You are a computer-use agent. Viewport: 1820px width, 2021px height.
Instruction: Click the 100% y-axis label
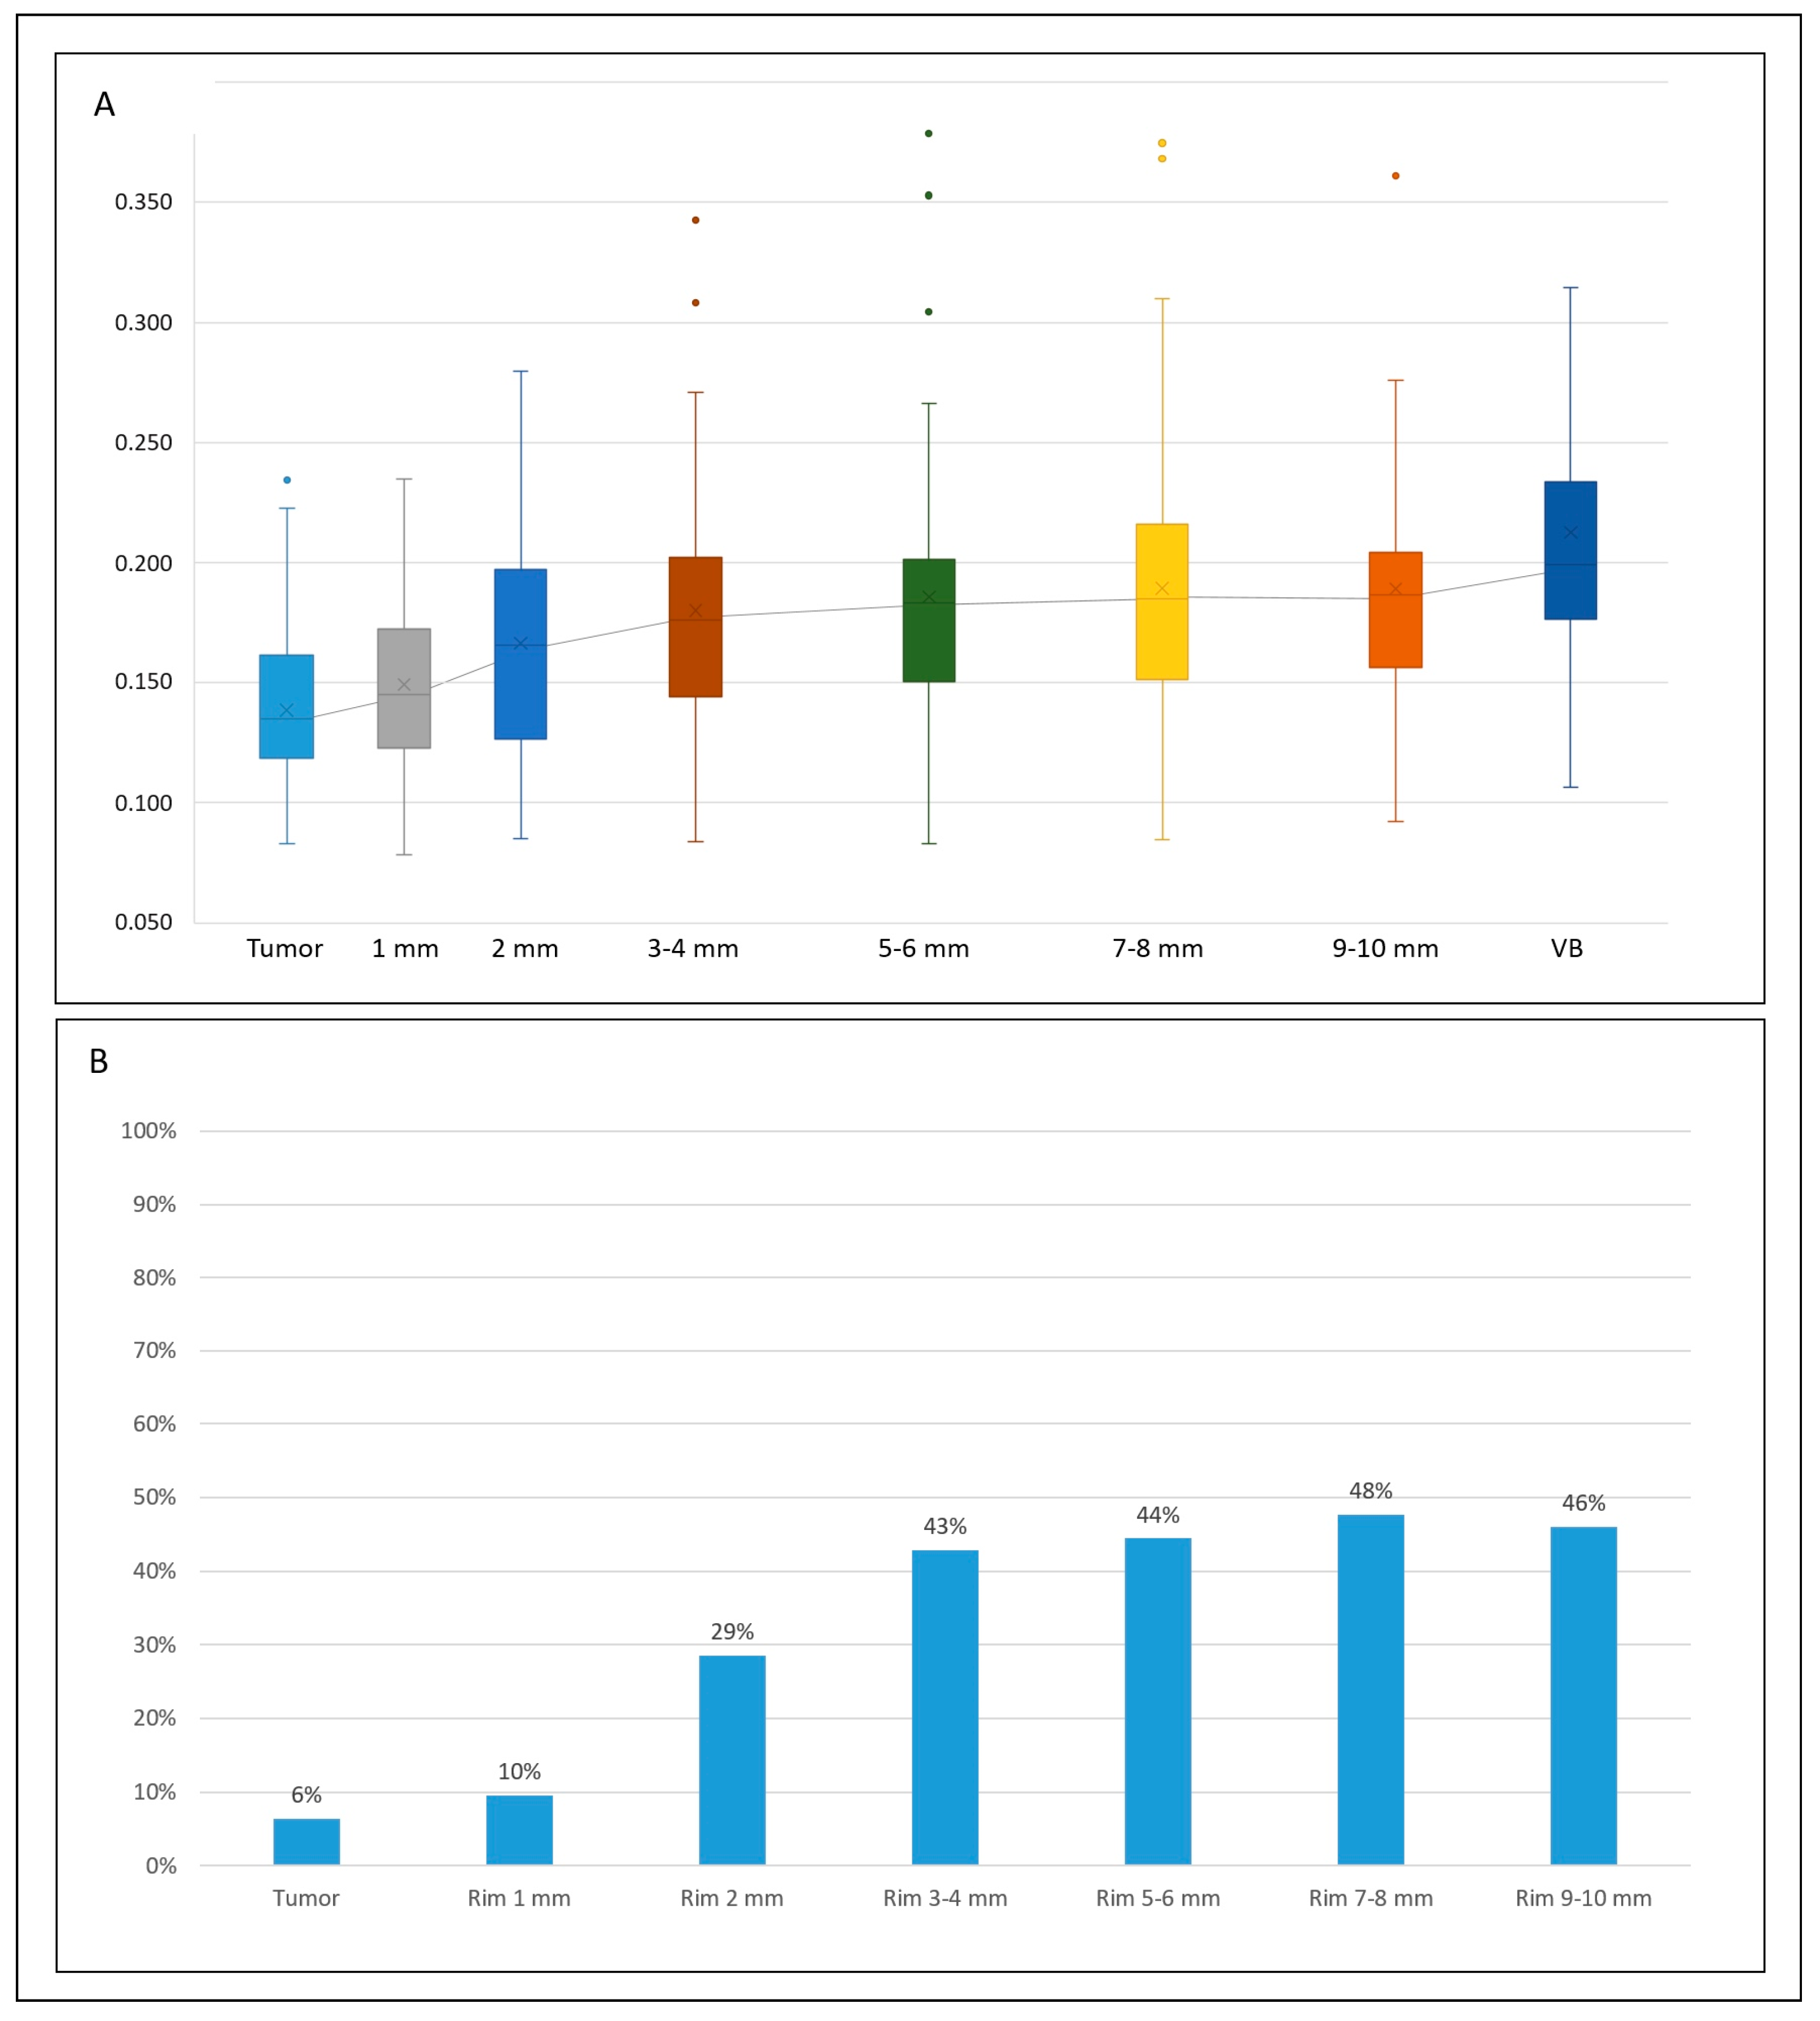tap(149, 1130)
